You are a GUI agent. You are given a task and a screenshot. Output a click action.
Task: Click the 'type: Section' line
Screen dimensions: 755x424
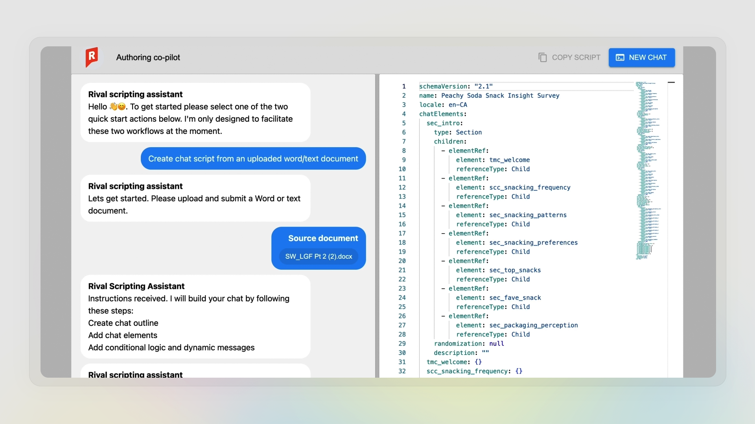tap(458, 132)
